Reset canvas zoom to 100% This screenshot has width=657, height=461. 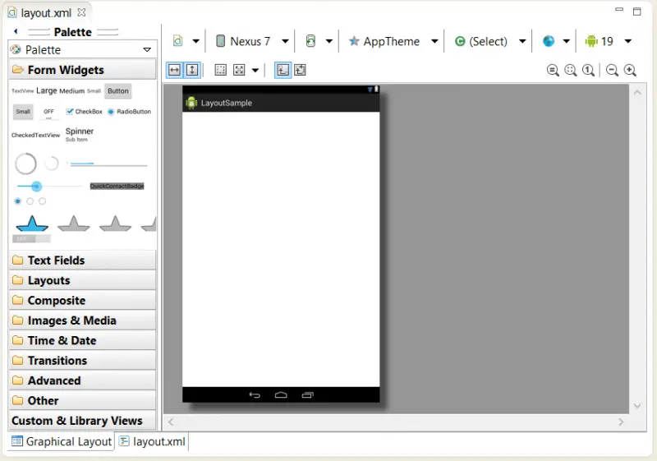coord(588,71)
